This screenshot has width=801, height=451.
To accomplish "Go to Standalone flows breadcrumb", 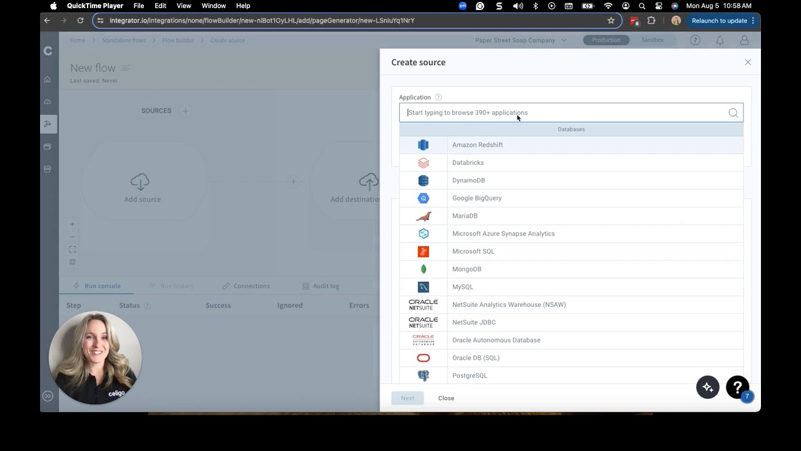I will tap(124, 40).
